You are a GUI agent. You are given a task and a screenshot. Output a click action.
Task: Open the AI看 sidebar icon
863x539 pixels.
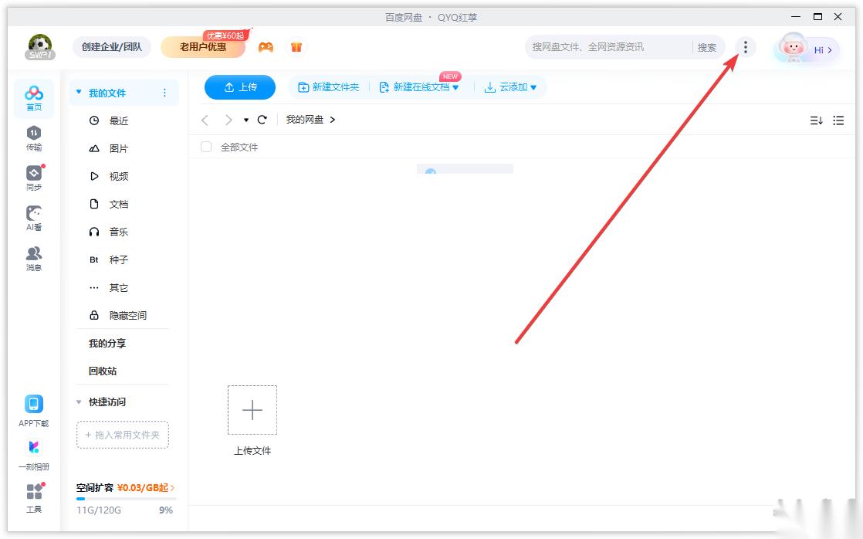click(x=34, y=218)
